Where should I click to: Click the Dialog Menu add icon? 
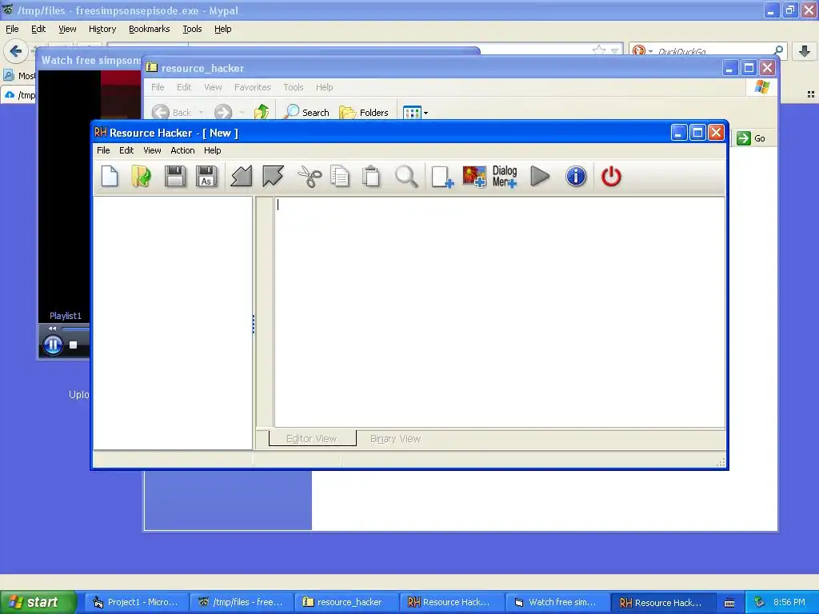[x=505, y=177]
